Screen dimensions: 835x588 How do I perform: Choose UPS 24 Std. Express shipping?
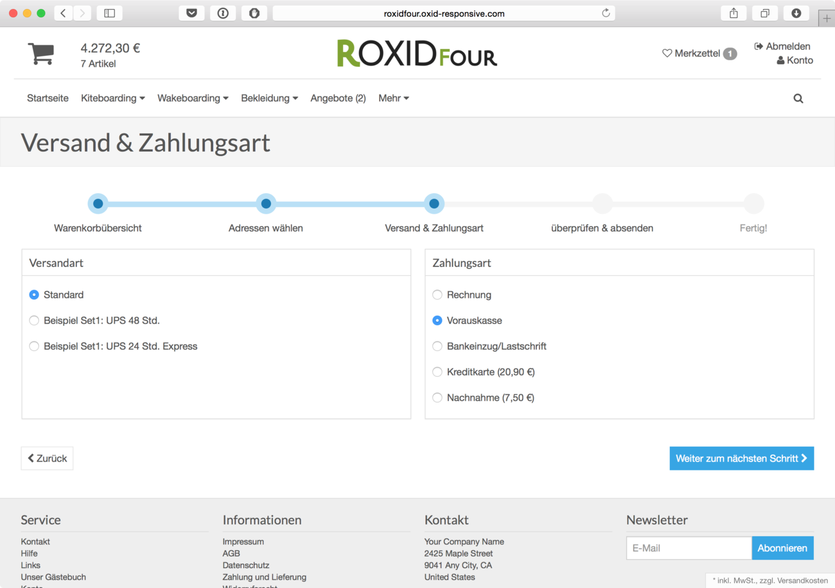coord(34,346)
